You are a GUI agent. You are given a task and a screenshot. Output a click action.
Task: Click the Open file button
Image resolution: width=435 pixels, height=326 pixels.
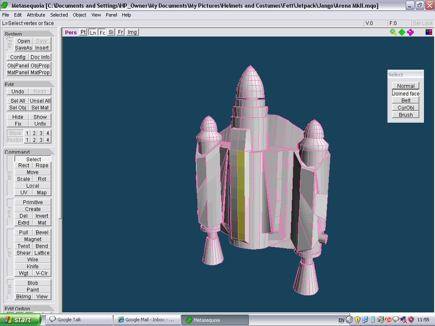point(24,41)
